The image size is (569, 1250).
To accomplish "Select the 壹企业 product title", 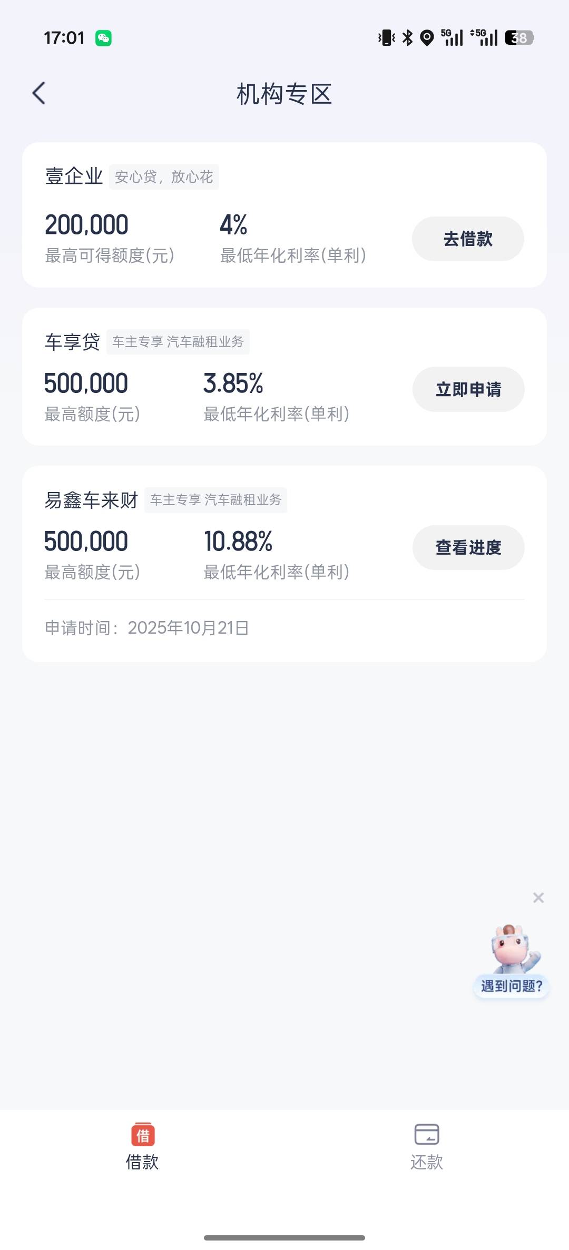I will [x=74, y=176].
